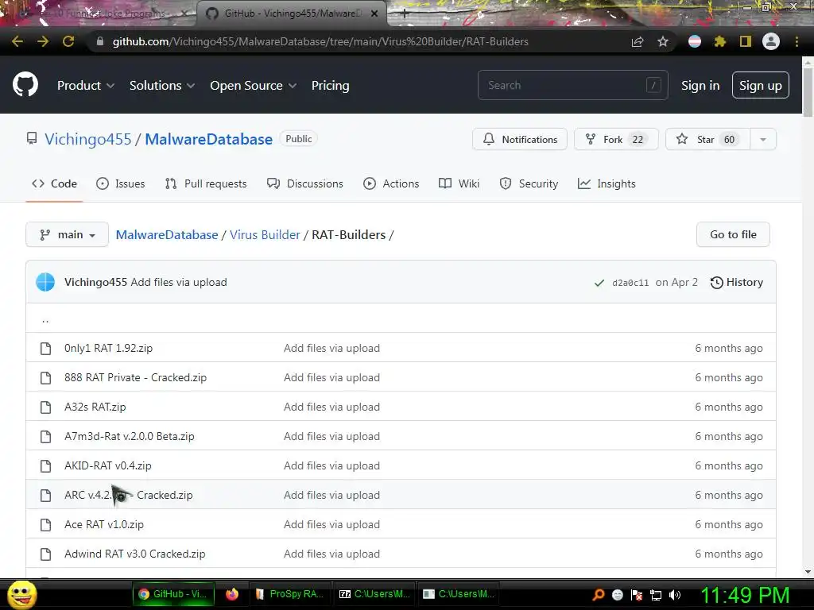Viewport: 814px width, 610px height.
Task: Switch to the Pull requests tab
Action: tap(206, 183)
